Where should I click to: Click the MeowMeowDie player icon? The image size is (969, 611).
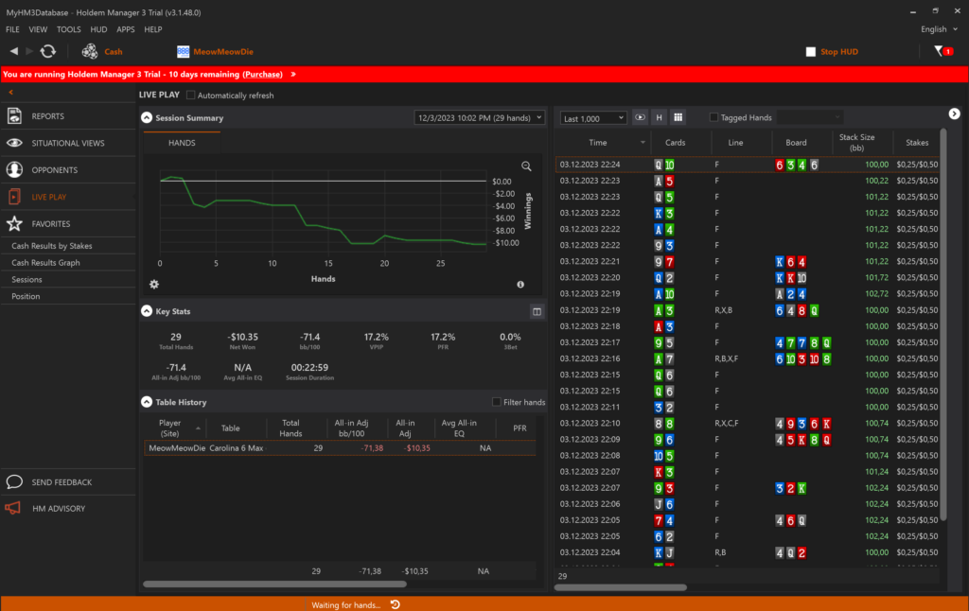[183, 52]
